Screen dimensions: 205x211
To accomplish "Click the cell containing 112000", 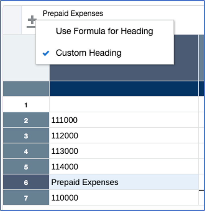I will pyautogui.click(x=123, y=136).
